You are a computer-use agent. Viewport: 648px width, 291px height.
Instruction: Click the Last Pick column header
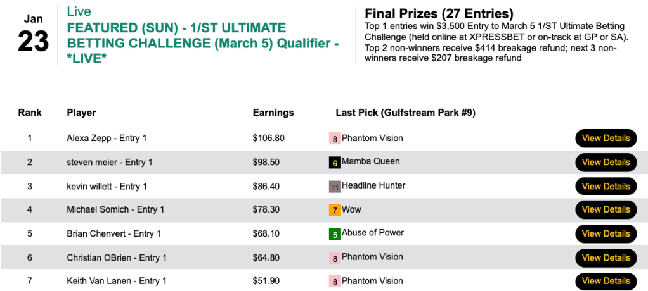pyautogui.click(x=405, y=113)
